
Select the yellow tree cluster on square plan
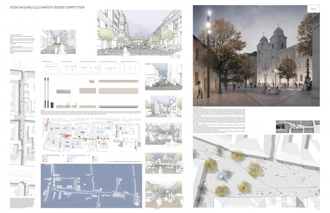point(255,169)
